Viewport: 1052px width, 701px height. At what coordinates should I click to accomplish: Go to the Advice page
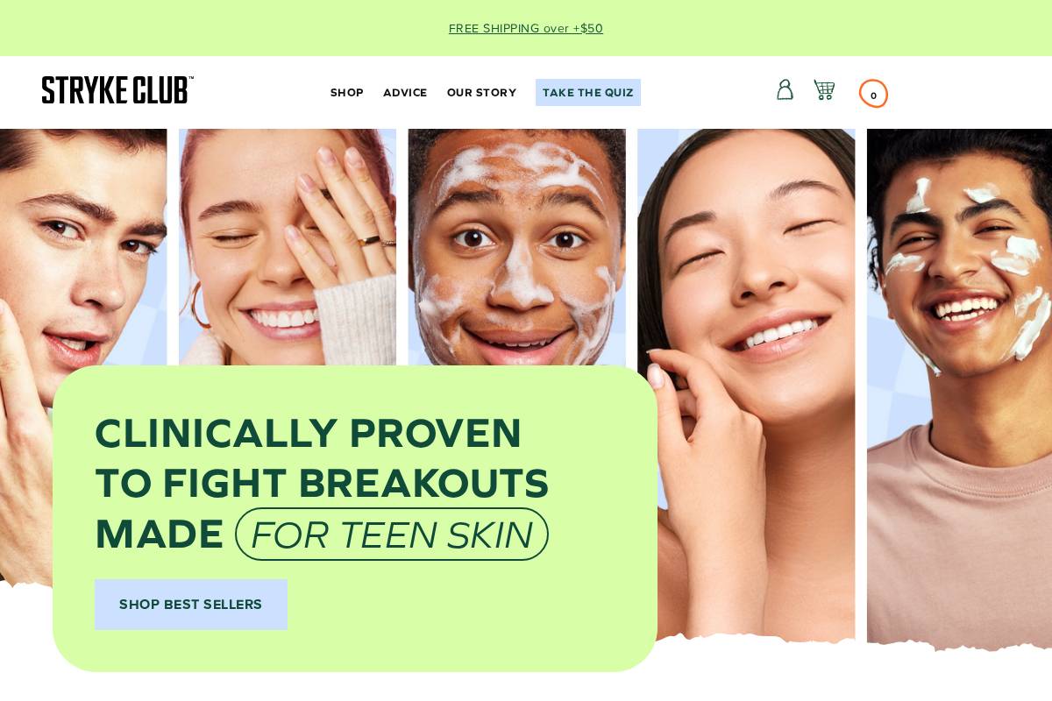(x=405, y=93)
